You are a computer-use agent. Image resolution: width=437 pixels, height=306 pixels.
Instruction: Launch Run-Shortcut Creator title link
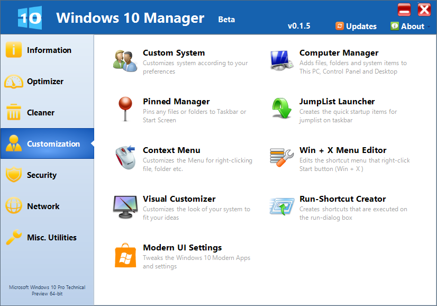(342, 199)
